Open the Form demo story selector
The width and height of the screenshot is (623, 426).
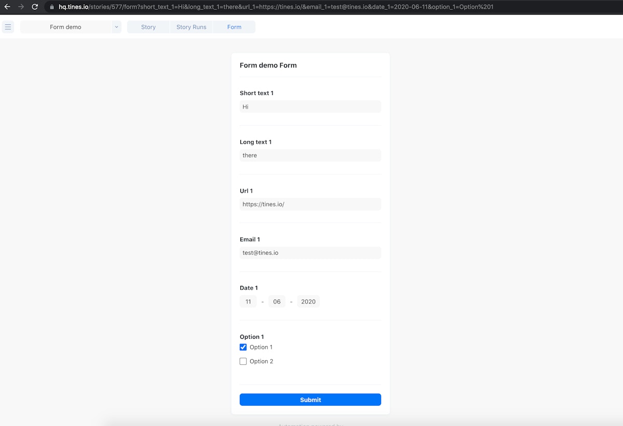click(65, 27)
